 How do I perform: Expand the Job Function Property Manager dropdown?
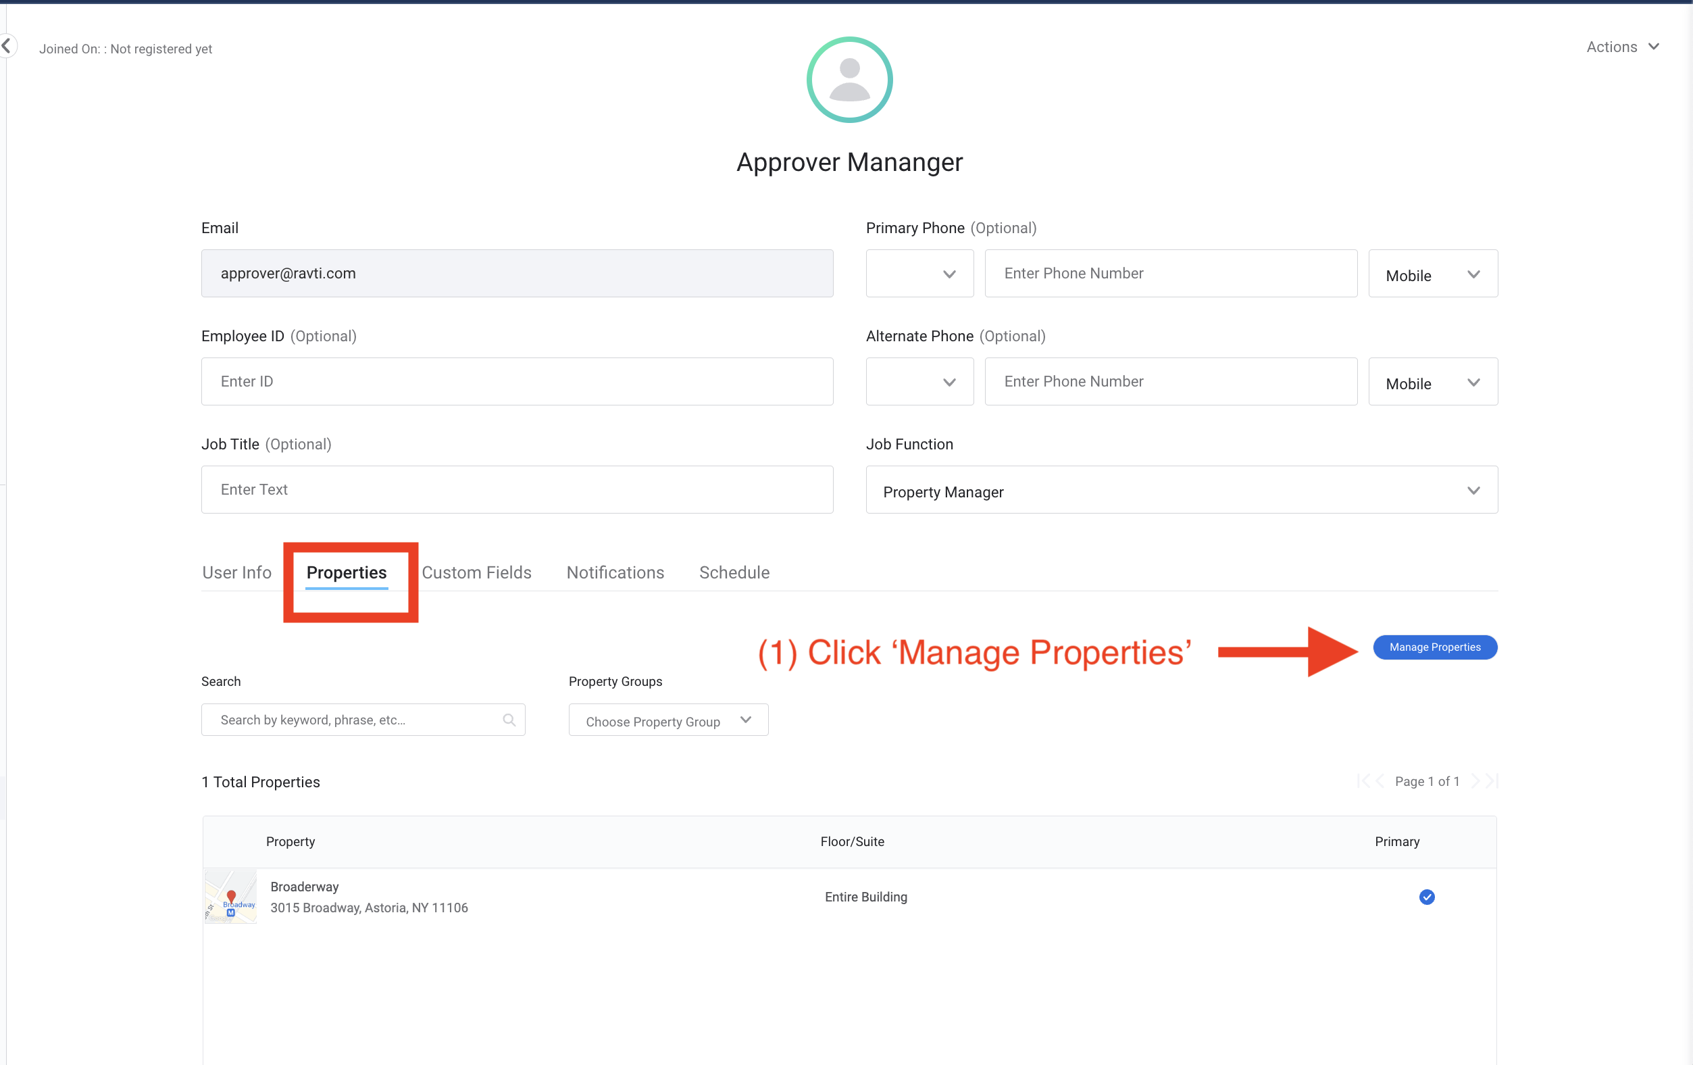coord(1181,491)
